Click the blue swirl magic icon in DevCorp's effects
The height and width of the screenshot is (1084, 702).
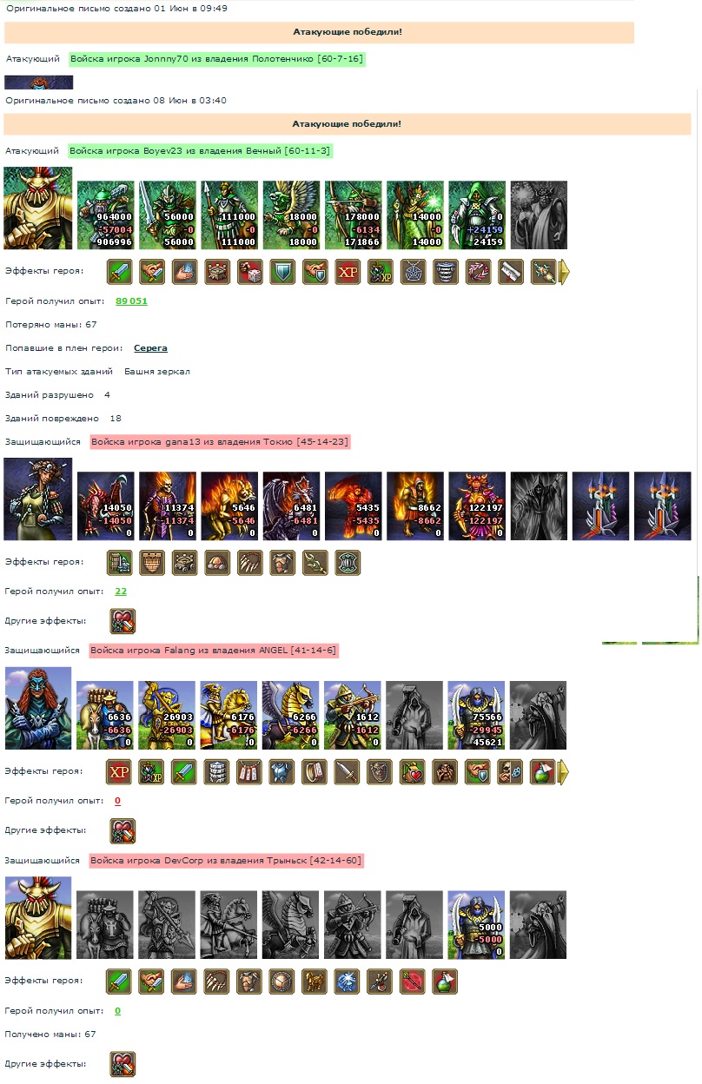[x=348, y=982]
